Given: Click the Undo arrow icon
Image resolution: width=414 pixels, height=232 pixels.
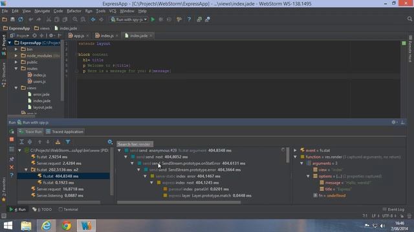Looking at the screenshot, I should click(30, 19).
